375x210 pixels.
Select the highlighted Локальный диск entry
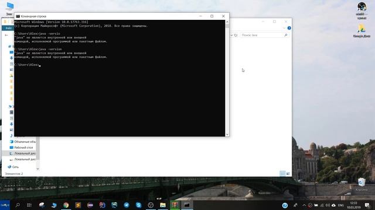pos(19,153)
